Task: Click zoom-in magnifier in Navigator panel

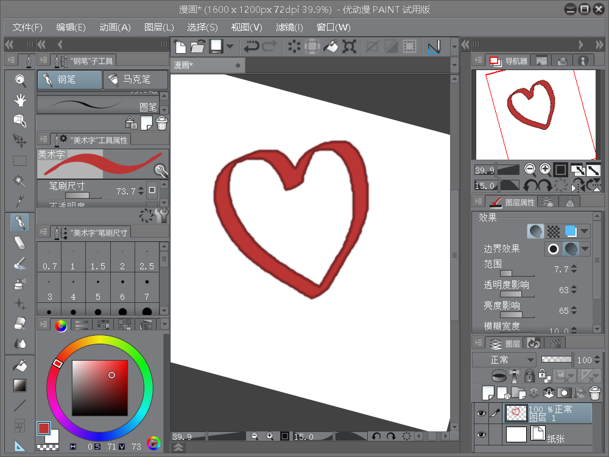Action: click(545, 169)
